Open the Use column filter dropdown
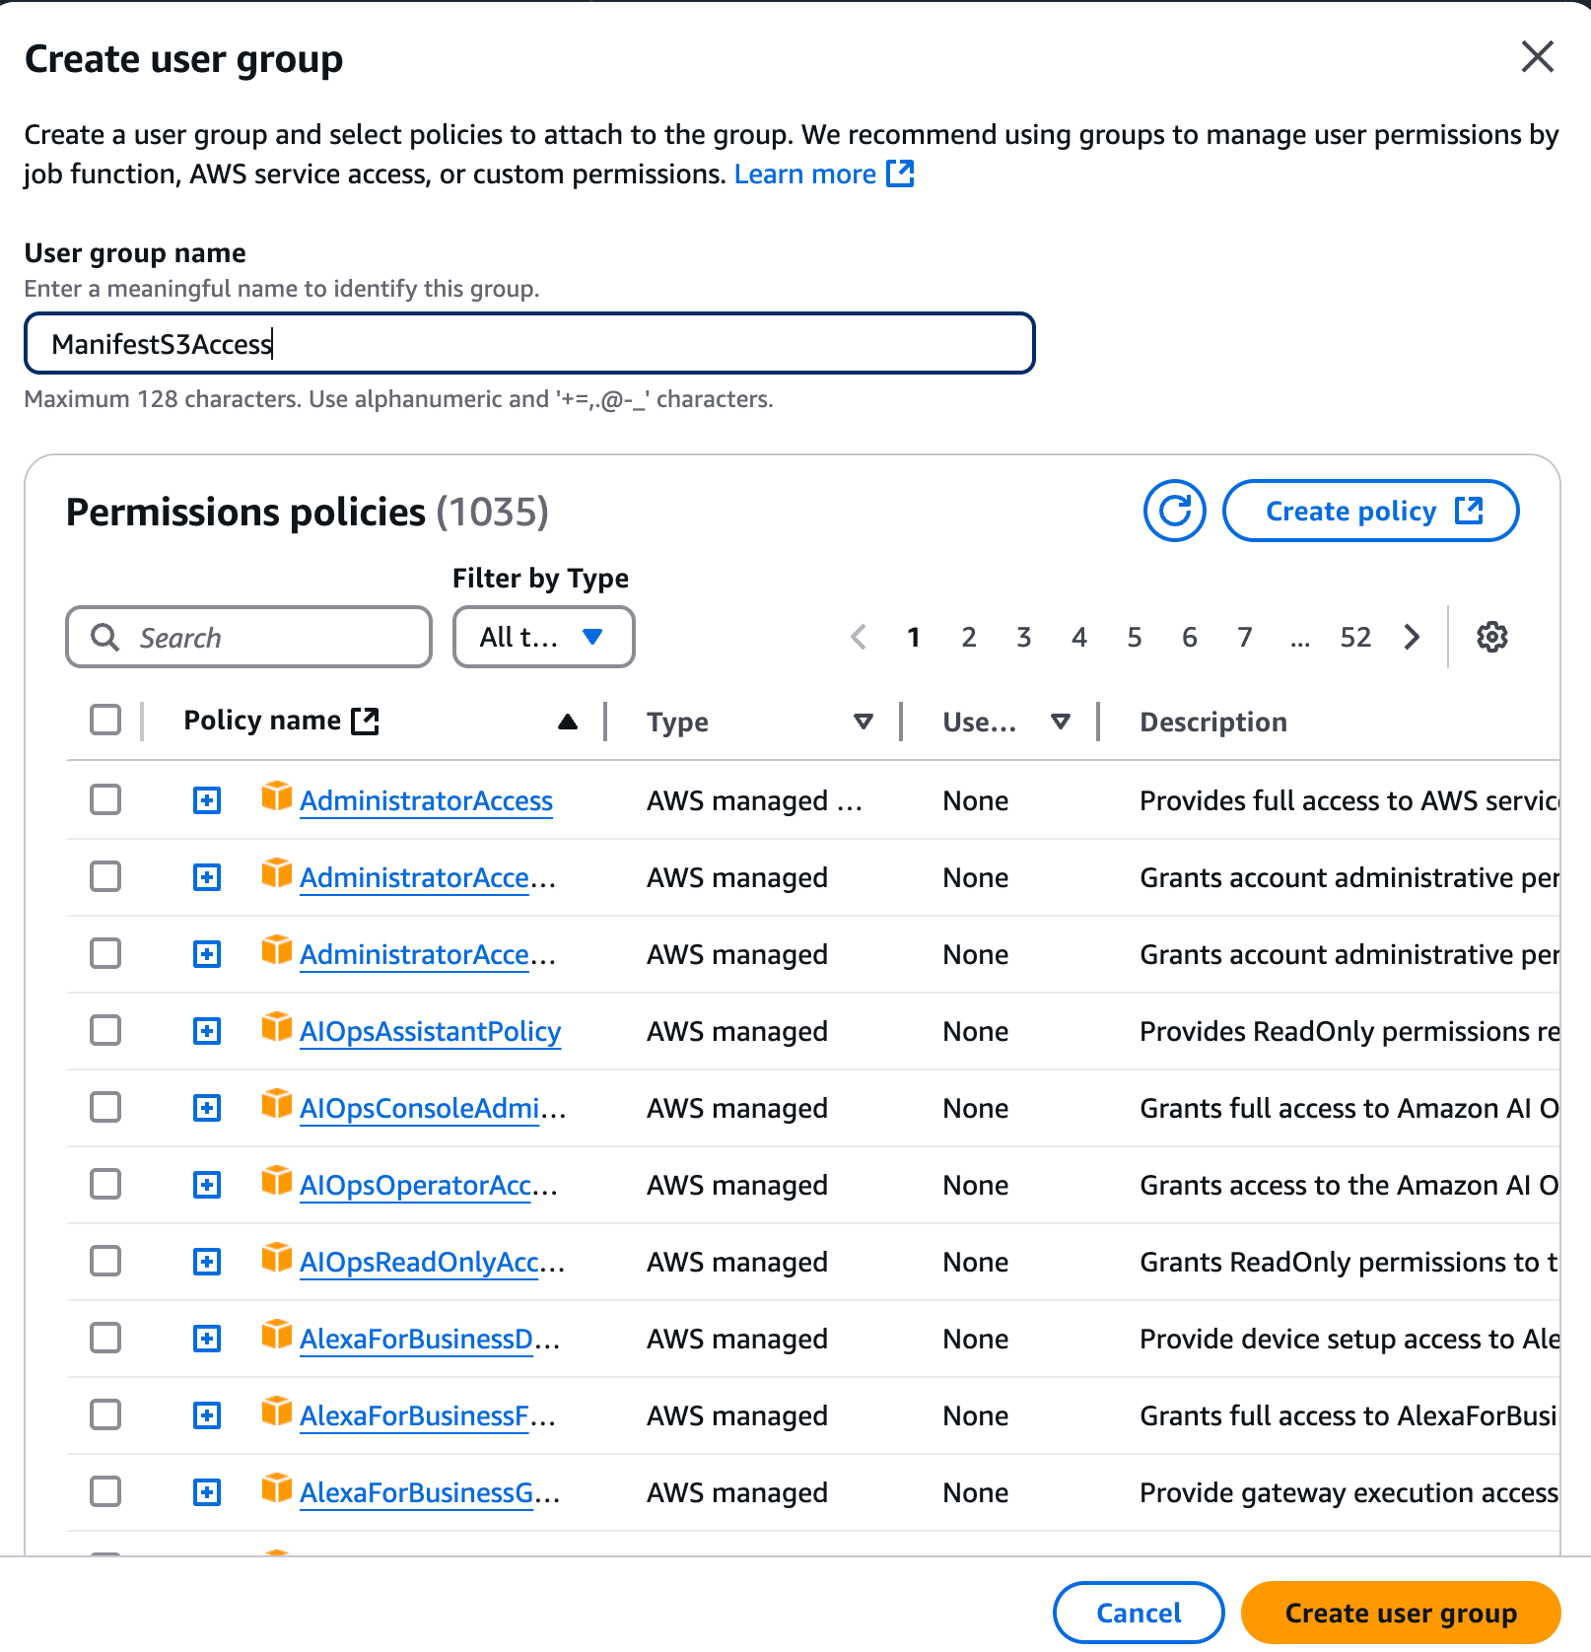Screen dimensions: 1591x1652 (x=1060, y=721)
